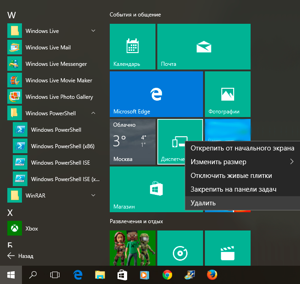
Task: Open File Explorer from the taskbar
Action: [100, 275]
